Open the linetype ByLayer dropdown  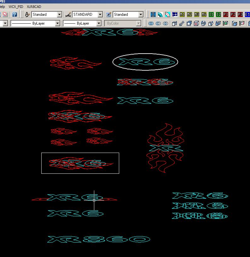57,23
